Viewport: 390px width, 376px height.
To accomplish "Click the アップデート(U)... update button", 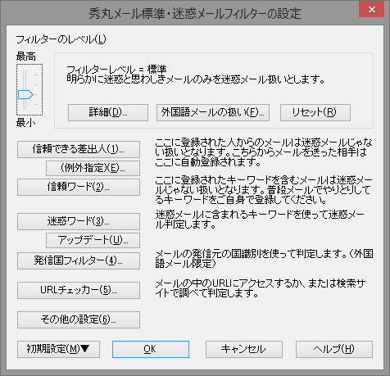I will tap(93, 240).
